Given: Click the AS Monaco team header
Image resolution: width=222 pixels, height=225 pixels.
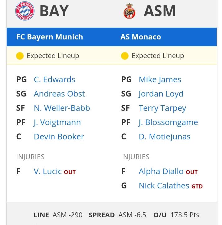Looking at the screenshot, I should tap(141, 37).
